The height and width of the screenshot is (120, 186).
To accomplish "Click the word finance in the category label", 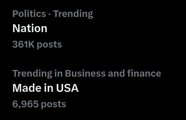I will tap(144, 73).
